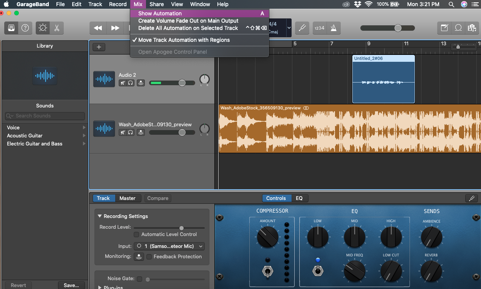Mute the Audio 2 track
Image resolution: width=481 pixels, height=289 pixels.
pyautogui.click(x=123, y=83)
